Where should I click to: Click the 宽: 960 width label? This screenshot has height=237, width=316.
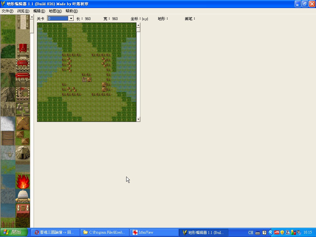(110, 19)
